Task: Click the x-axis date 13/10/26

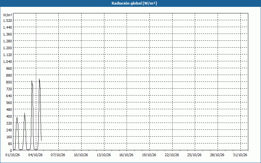Action: (104, 155)
